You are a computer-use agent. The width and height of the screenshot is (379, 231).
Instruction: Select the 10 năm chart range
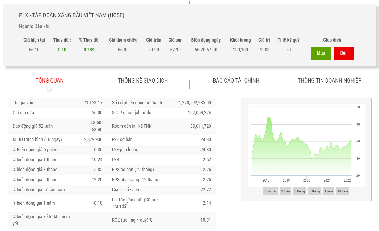click(x=343, y=191)
